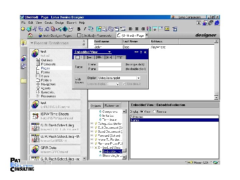Image resolution: width=240 pixels, height=180 pixels.
Task: Collapse the Recent Databases triangle
Action: click(32, 43)
